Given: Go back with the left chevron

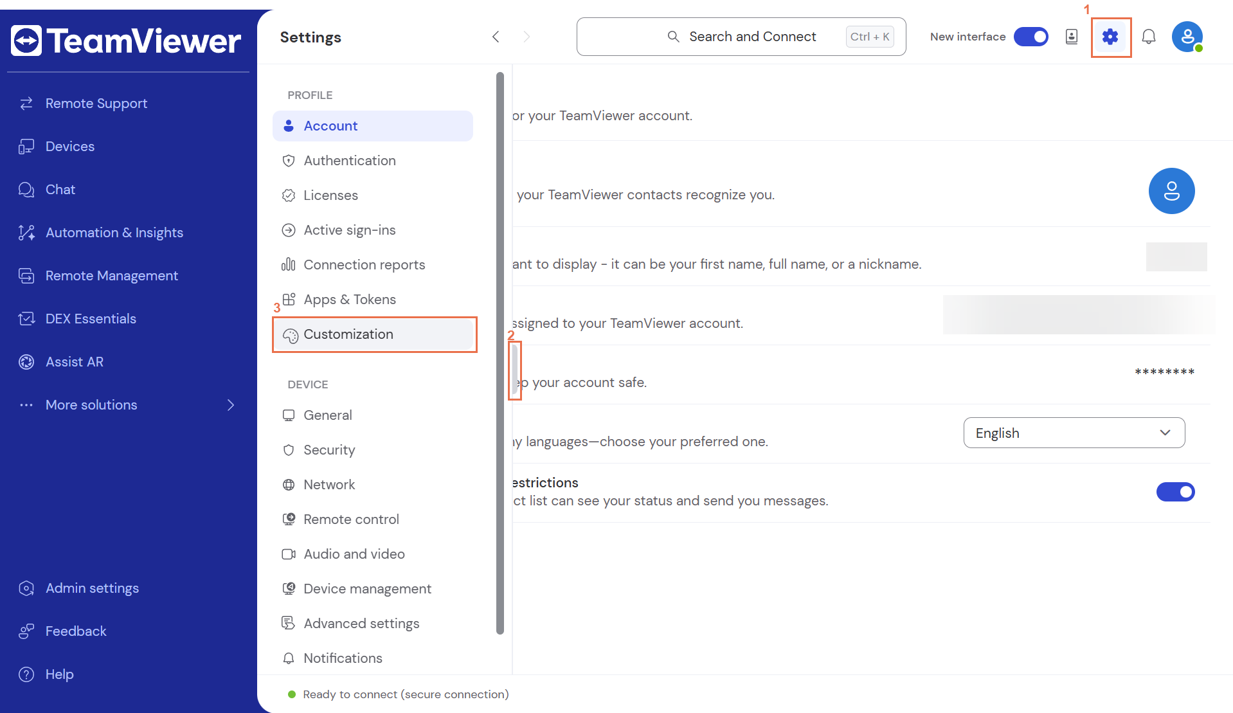Looking at the screenshot, I should [x=496, y=37].
